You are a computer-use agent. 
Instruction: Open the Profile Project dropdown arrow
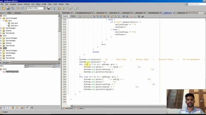coord(79,8)
